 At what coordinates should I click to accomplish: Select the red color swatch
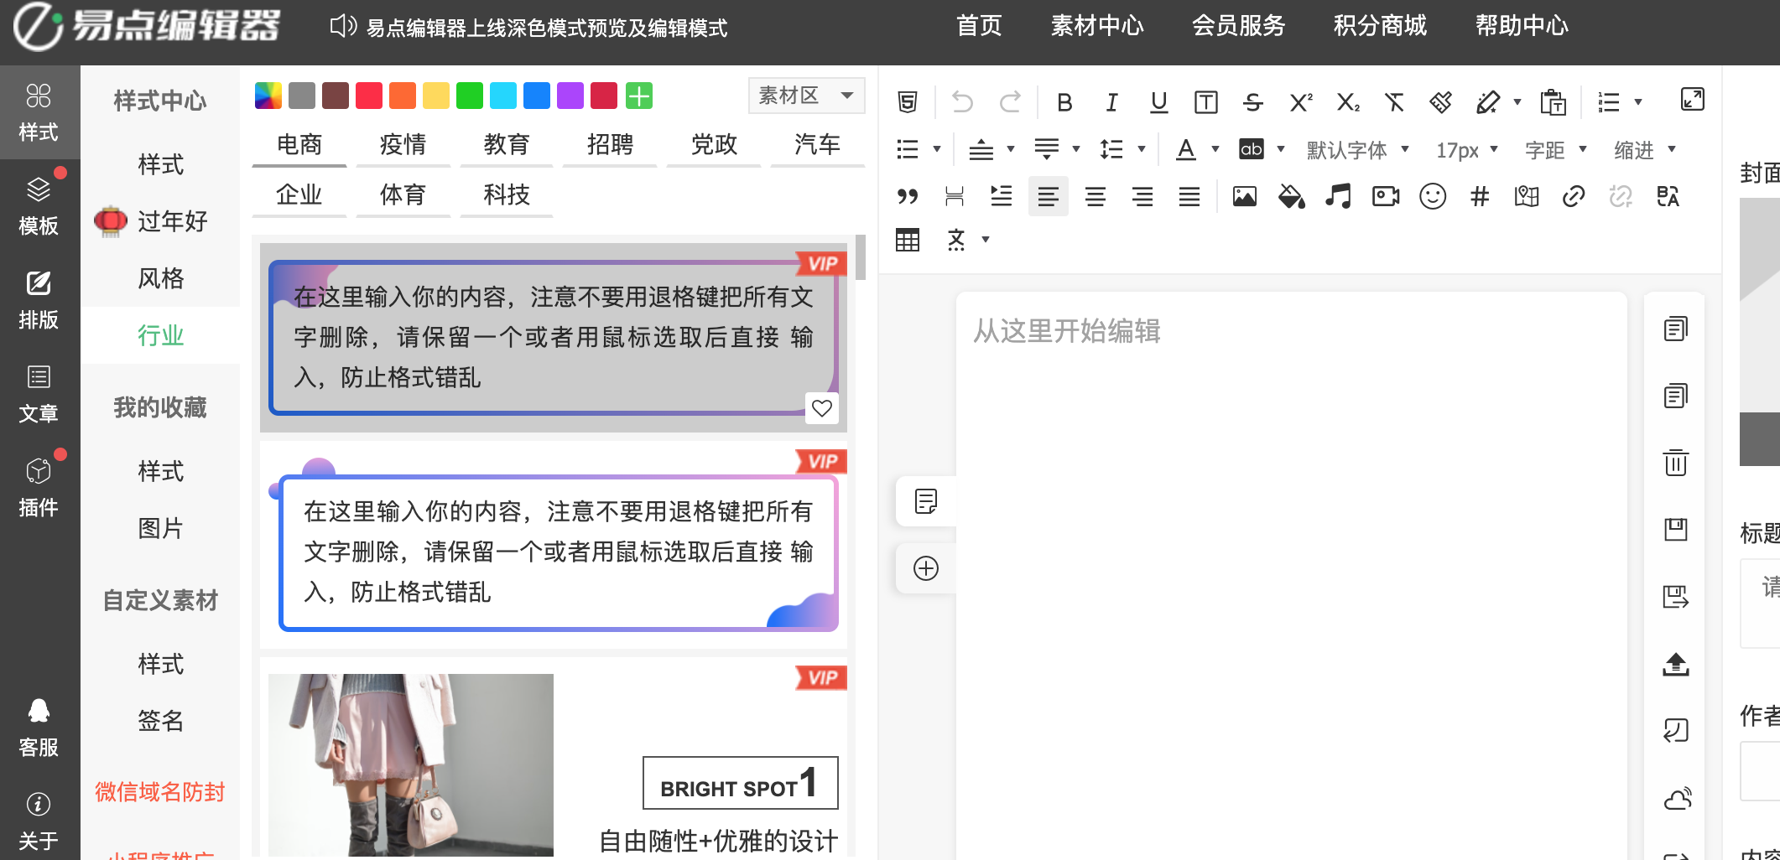coord(369,96)
